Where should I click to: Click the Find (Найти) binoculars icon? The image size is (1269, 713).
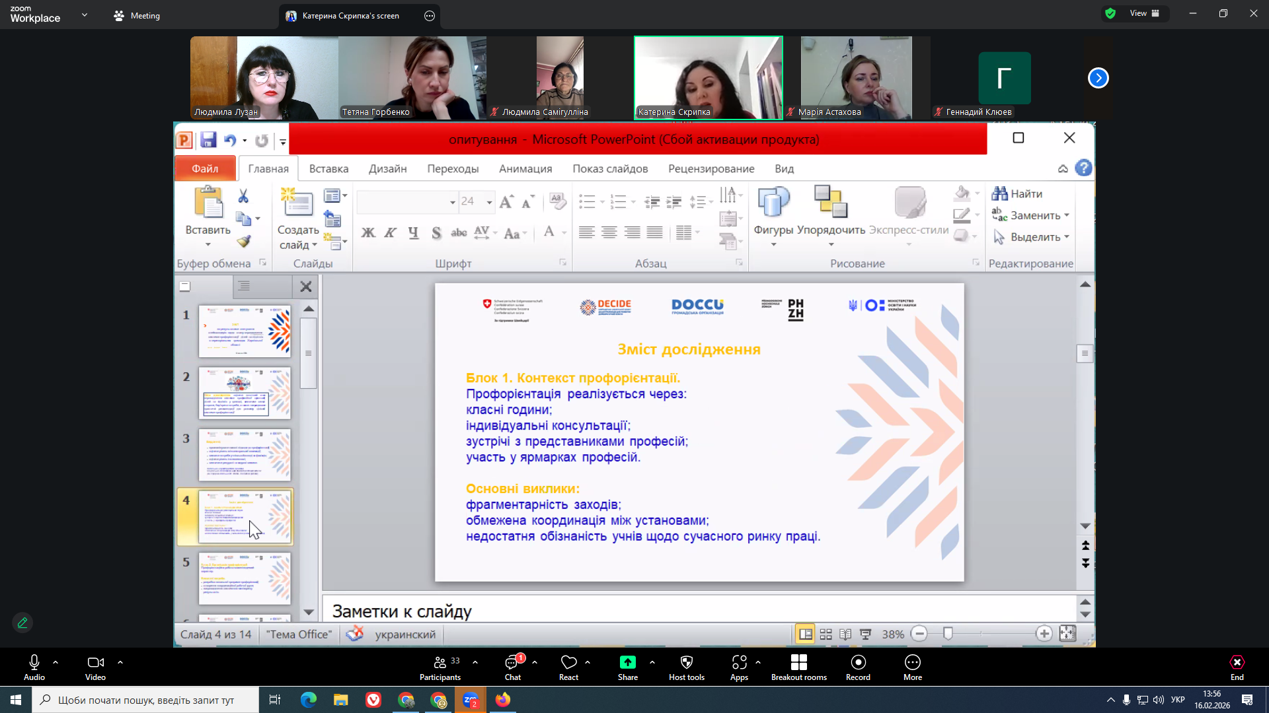[x=999, y=193]
